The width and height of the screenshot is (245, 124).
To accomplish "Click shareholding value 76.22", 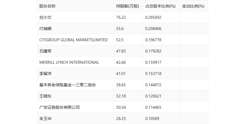I will [x=121, y=17].
